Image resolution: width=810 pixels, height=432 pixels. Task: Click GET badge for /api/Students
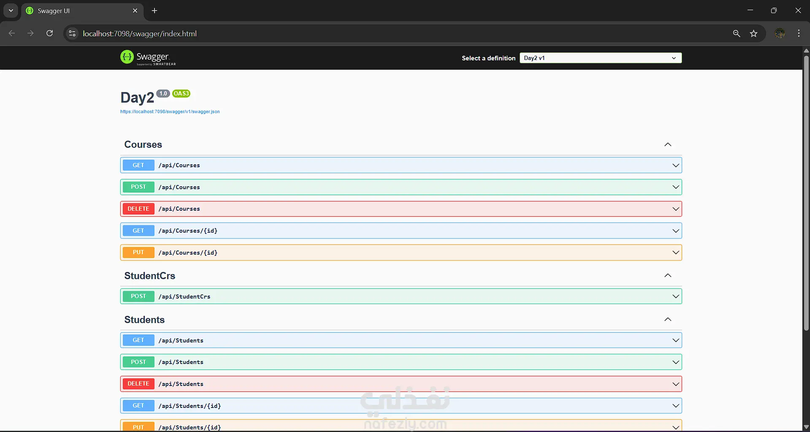[x=138, y=340]
